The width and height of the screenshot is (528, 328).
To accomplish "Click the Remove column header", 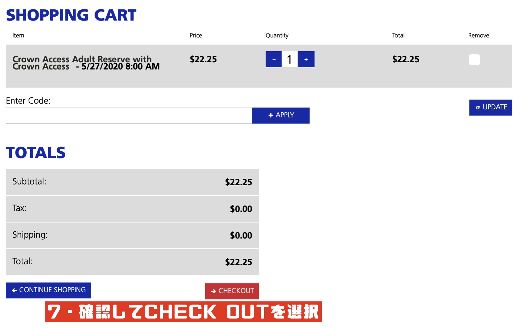I will [x=479, y=35].
